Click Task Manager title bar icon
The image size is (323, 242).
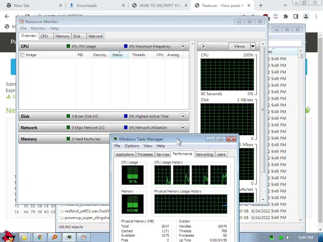coord(115,139)
